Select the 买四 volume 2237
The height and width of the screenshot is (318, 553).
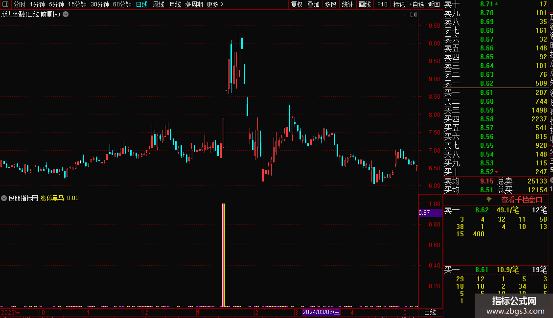[x=539, y=119]
